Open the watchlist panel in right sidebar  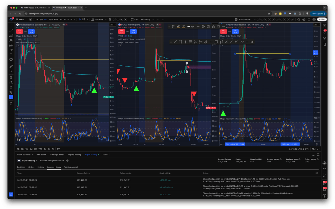(x=324, y=26)
